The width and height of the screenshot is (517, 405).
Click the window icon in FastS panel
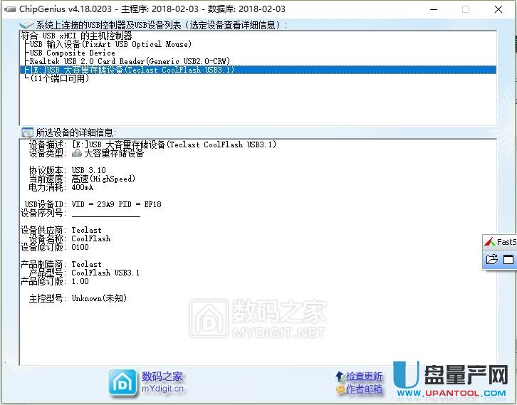point(508,260)
